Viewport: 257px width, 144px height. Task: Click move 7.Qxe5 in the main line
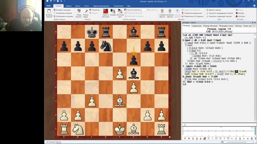tap(217, 40)
